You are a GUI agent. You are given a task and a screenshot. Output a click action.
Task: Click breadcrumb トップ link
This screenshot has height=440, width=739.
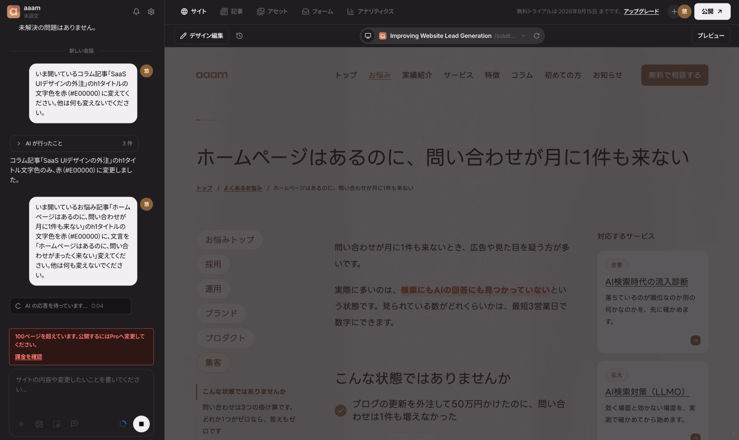tap(204, 188)
